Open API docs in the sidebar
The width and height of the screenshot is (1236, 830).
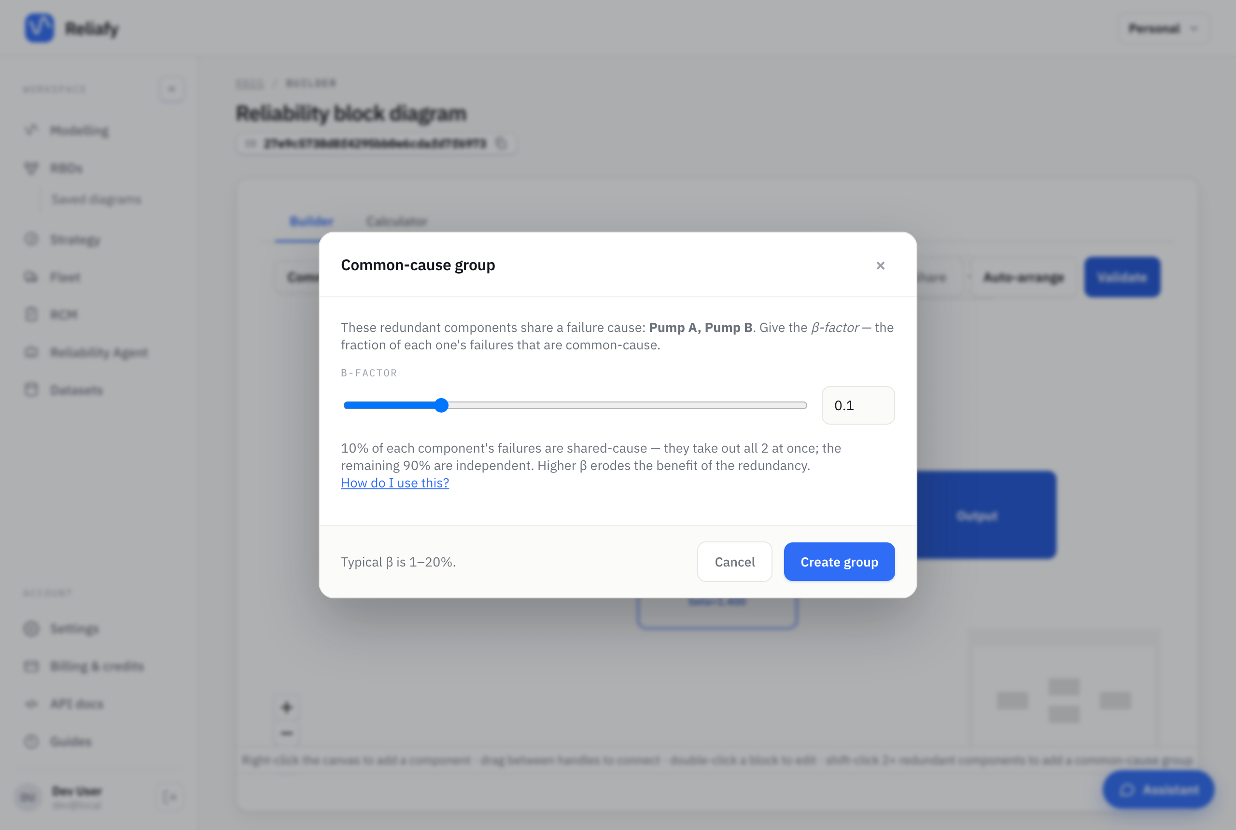(77, 704)
